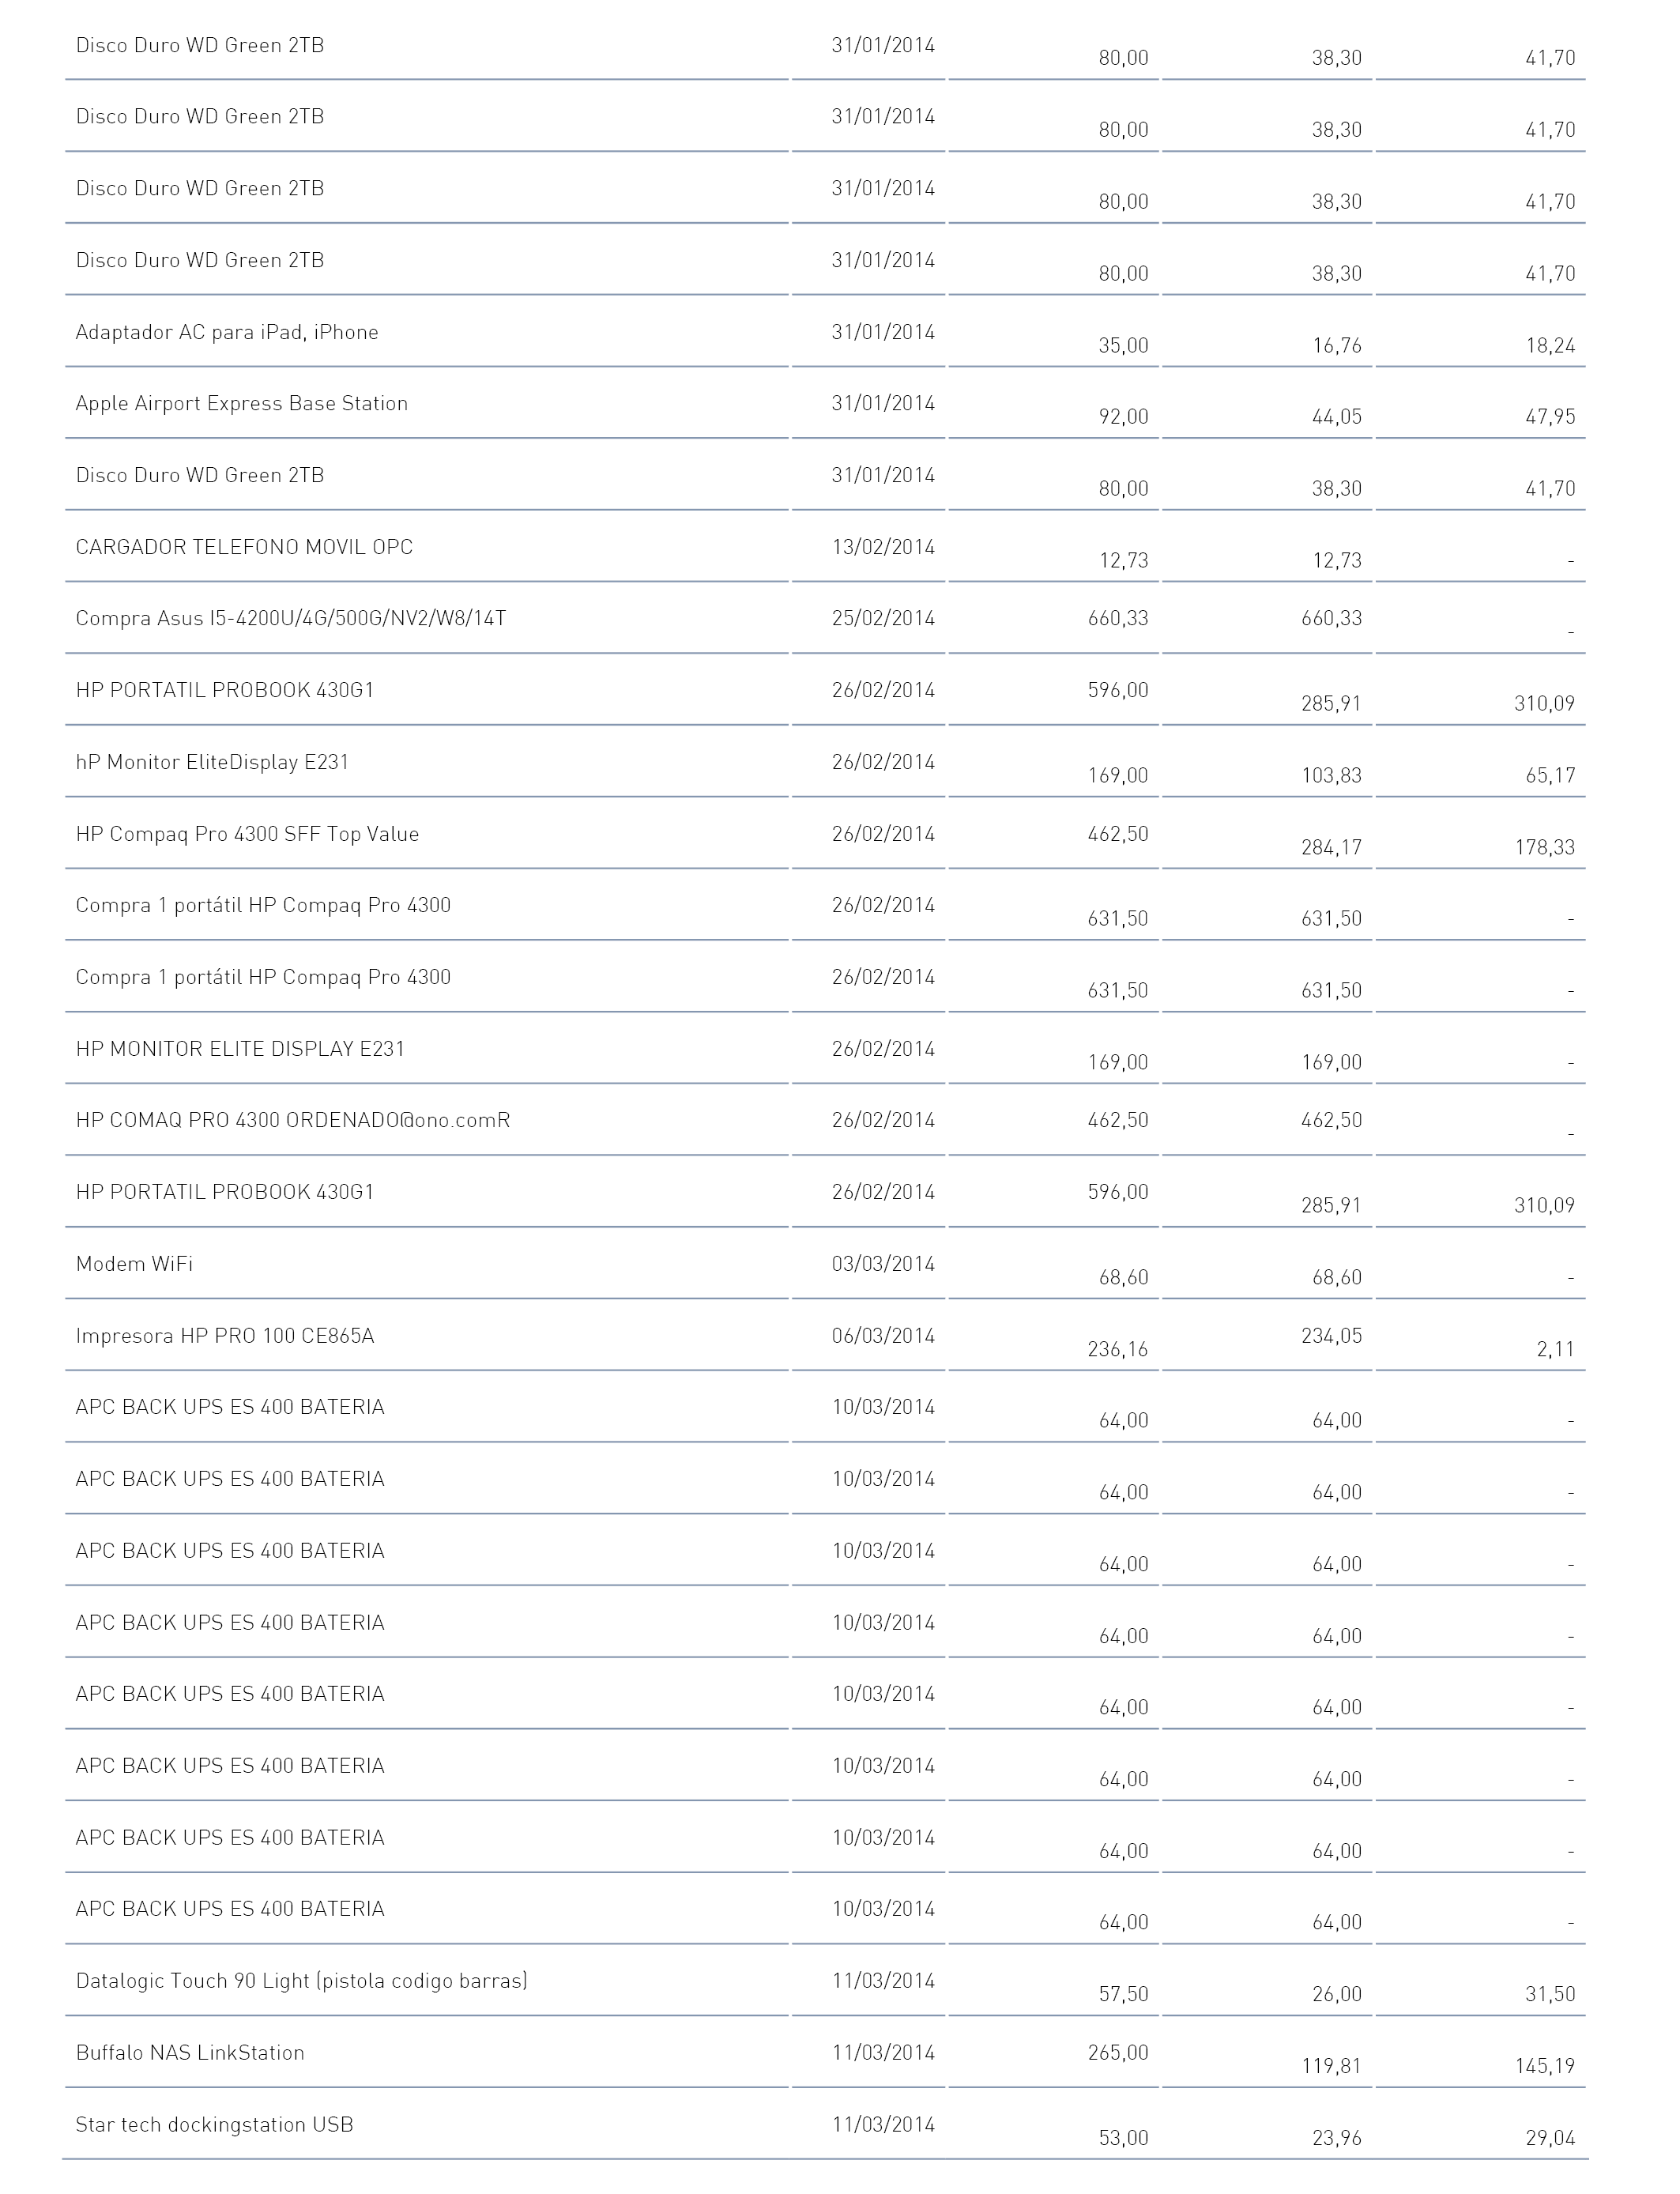Select the 145,19 value for Buffalo NAS
This screenshot has width=1680, height=2194.
[1544, 2065]
